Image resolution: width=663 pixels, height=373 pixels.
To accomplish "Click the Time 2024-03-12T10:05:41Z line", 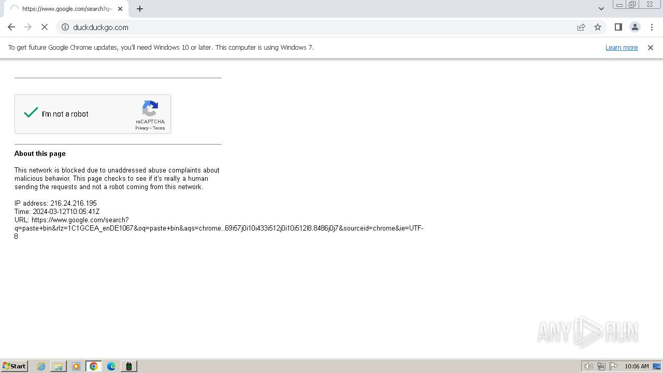I will coord(57,212).
